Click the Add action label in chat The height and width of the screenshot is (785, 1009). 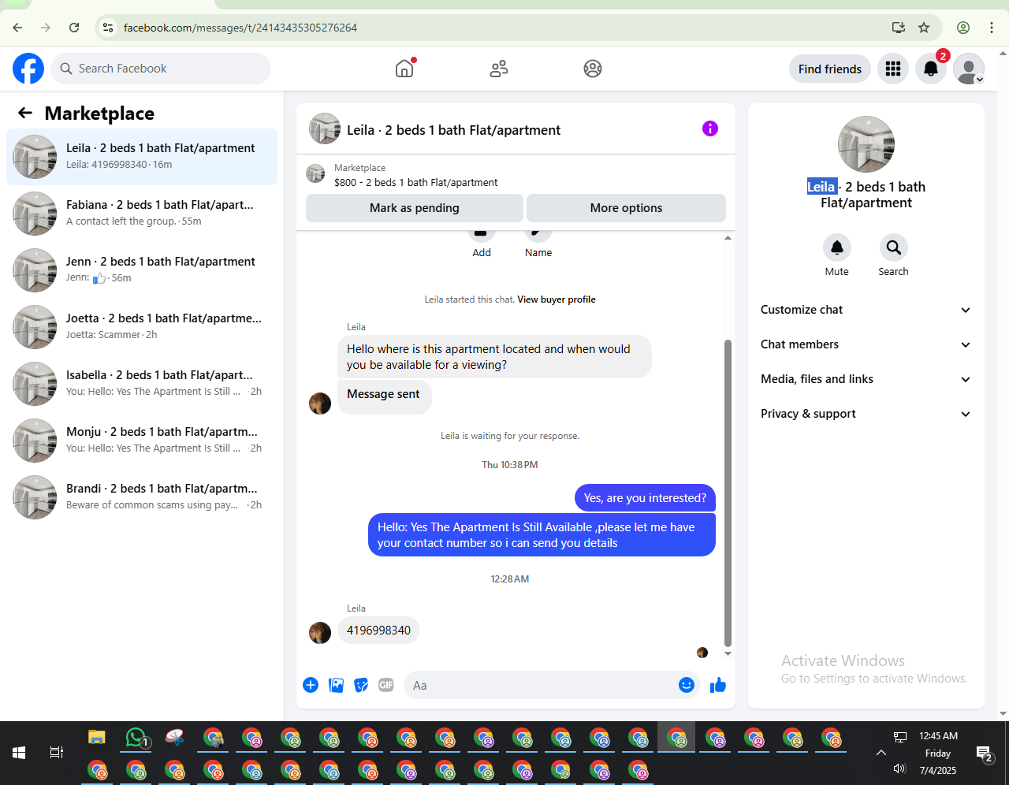[x=482, y=253]
